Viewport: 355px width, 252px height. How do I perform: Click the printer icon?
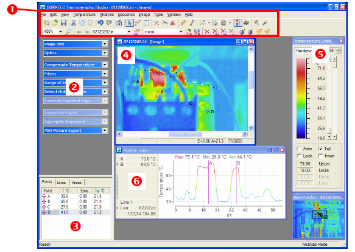214,23
